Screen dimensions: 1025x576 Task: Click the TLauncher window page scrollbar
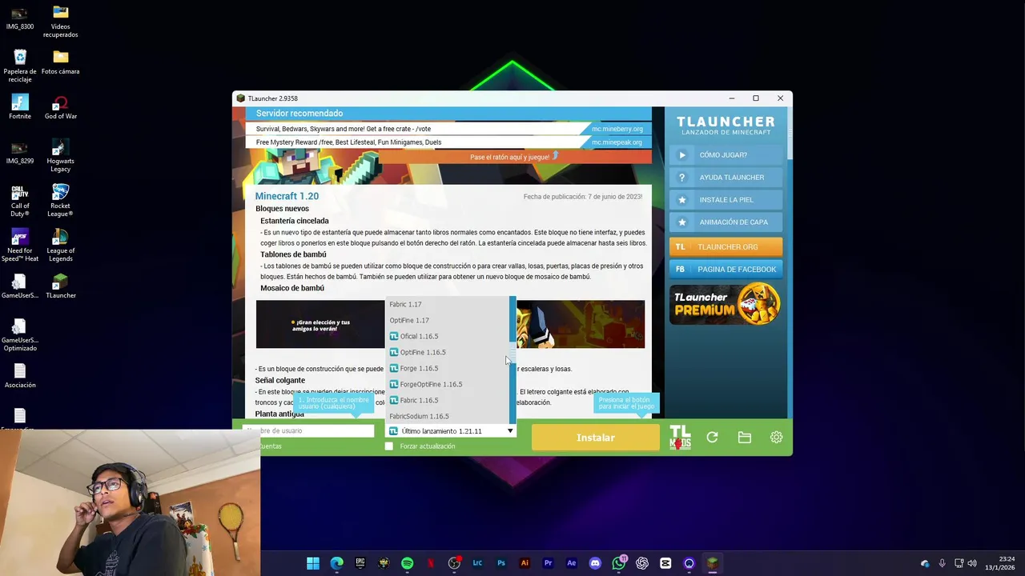pos(789,133)
